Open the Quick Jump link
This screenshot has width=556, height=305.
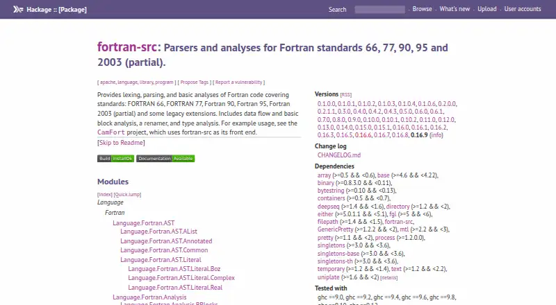127,195
